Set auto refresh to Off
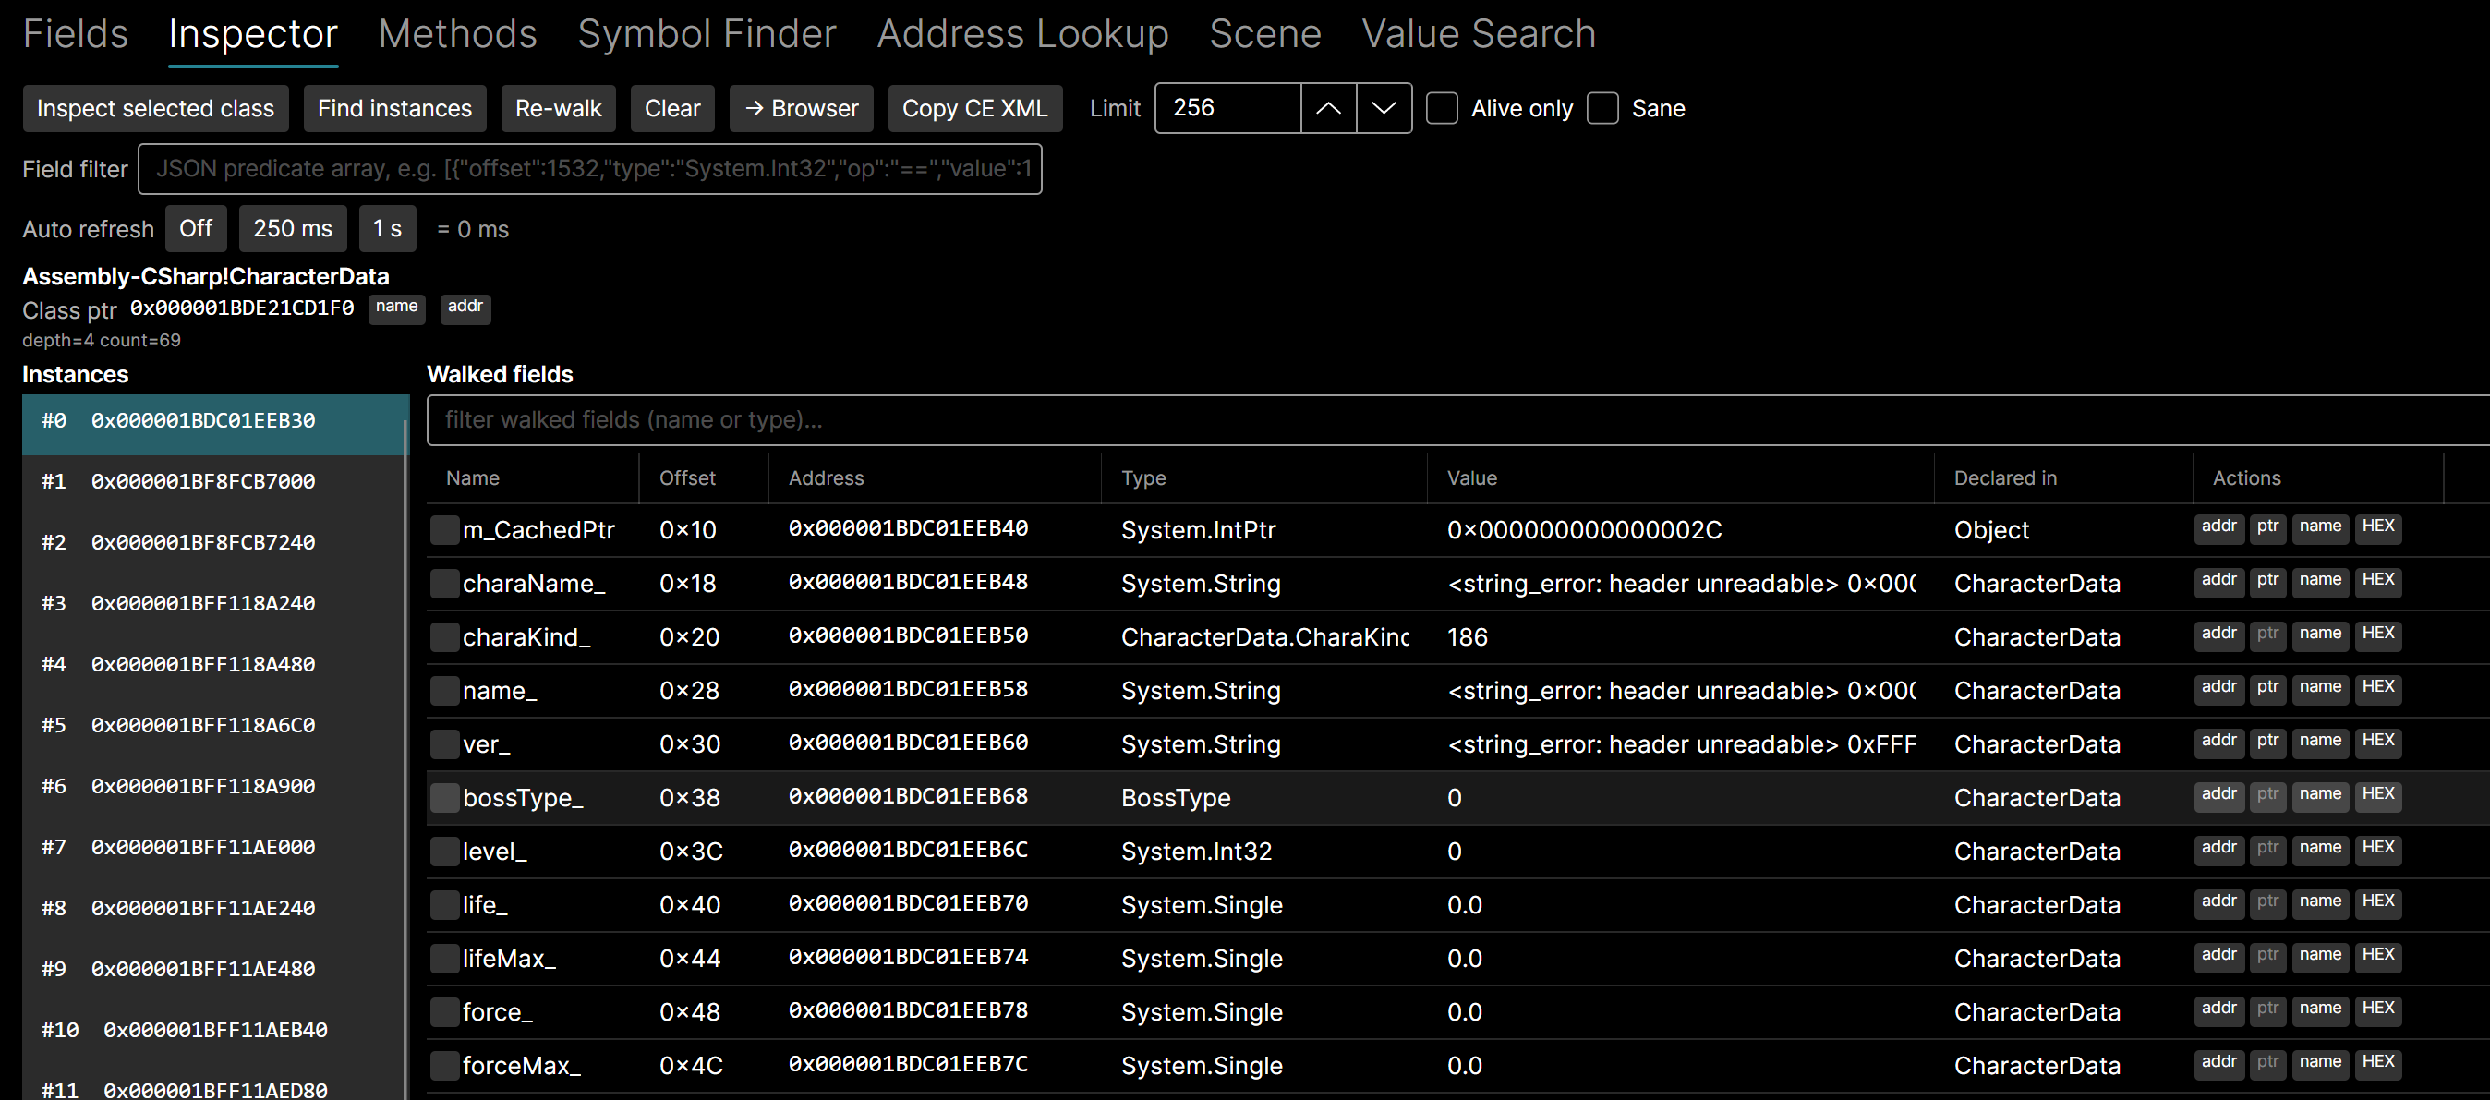This screenshot has height=1100, width=2490. pyautogui.click(x=196, y=228)
